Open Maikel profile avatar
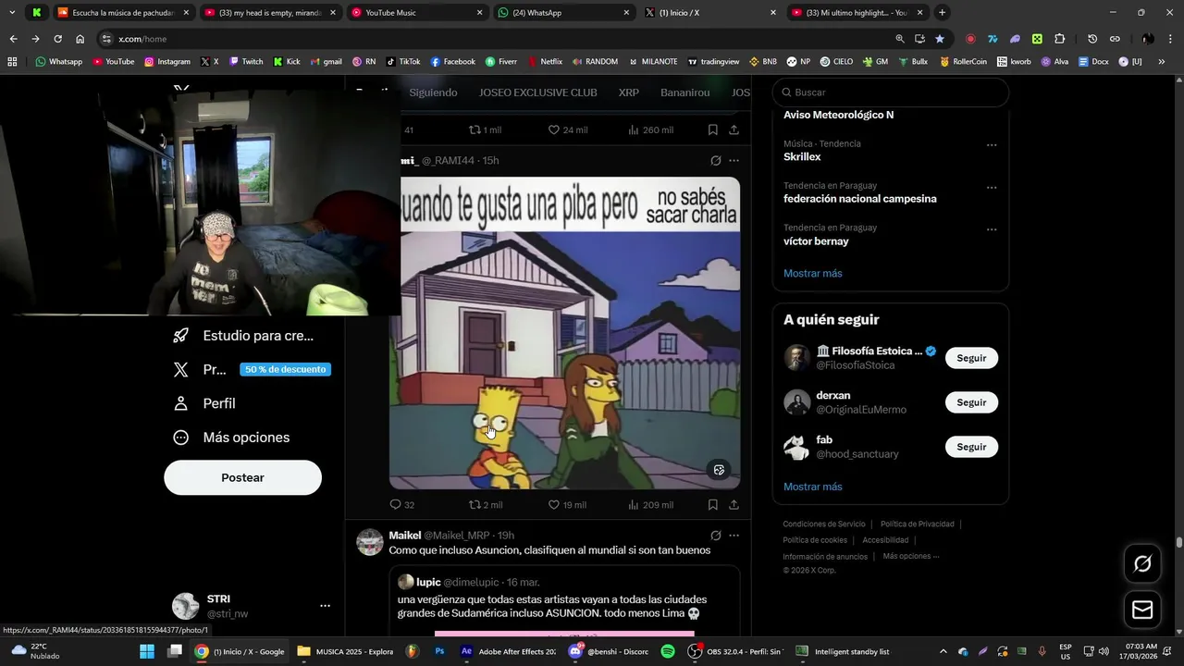 (370, 542)
